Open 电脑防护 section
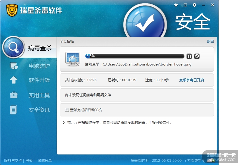 point(39,66)
